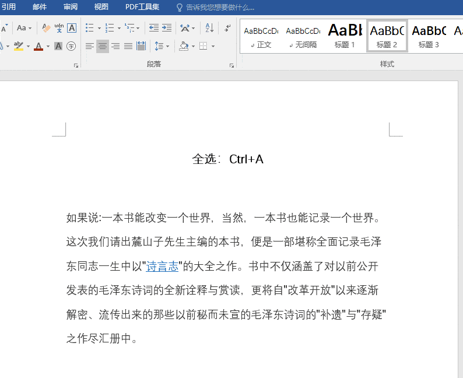Screen dimensions: 463x378
Task: Click the increase indent icon
Action: coord(167,28)
